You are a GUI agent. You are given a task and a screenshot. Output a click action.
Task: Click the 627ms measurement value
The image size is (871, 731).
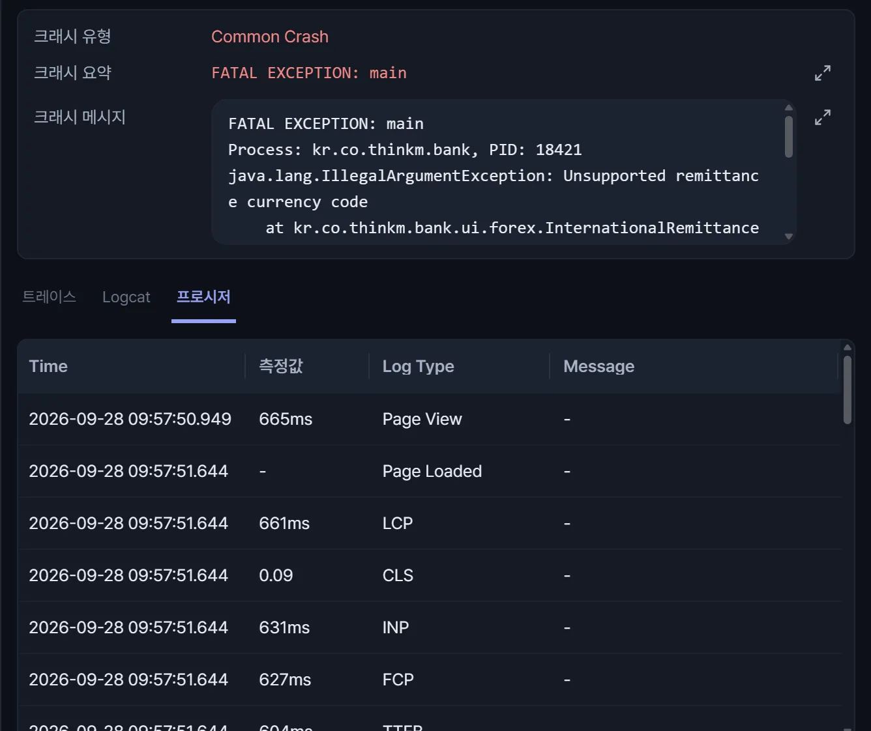coord(285,680)
